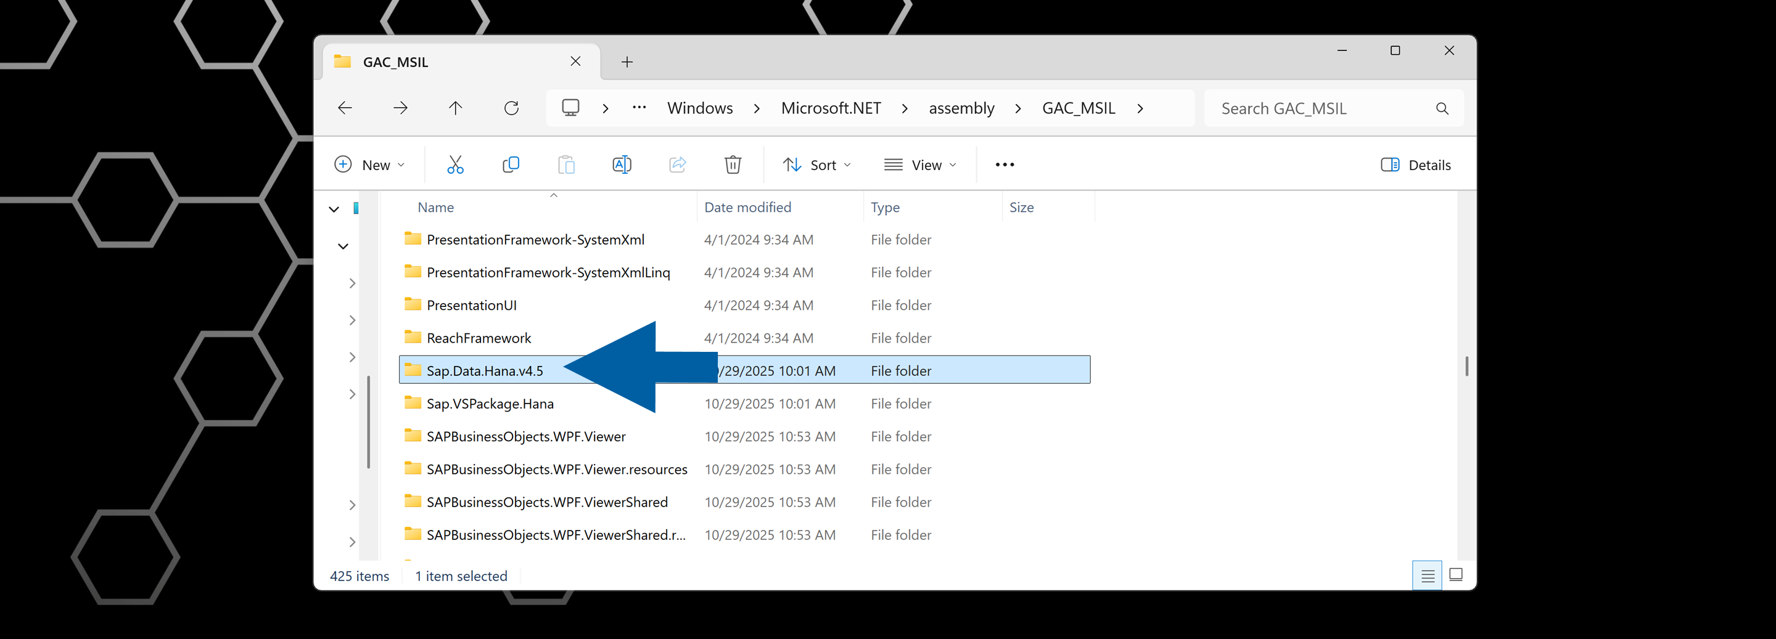Paste from the clipboard
1776x639 pixels.
566,164
